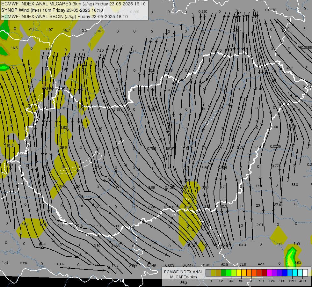Screen dimensions: 312x287
Task: Click the legend tick label 250
Action: pyautogui.click(x=292, y=281)
